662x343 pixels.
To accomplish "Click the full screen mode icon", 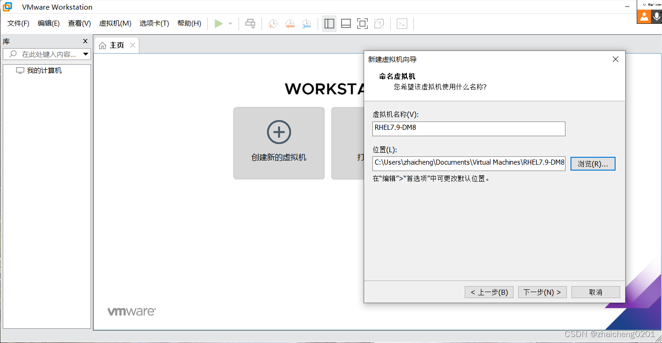I will 362,23.
